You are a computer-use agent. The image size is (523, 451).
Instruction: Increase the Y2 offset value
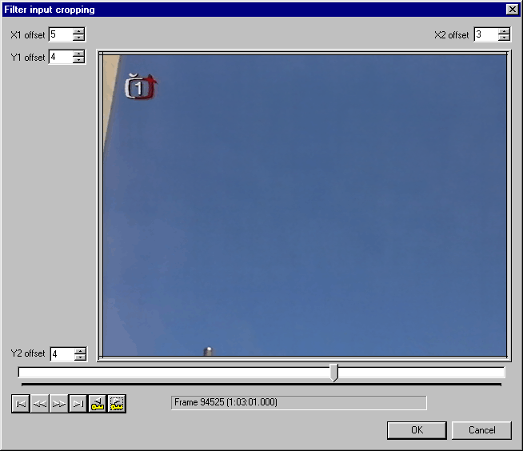click(x=80, y=351)
